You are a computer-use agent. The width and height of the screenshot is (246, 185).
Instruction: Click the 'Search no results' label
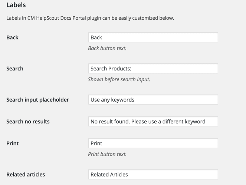point(28,122)
